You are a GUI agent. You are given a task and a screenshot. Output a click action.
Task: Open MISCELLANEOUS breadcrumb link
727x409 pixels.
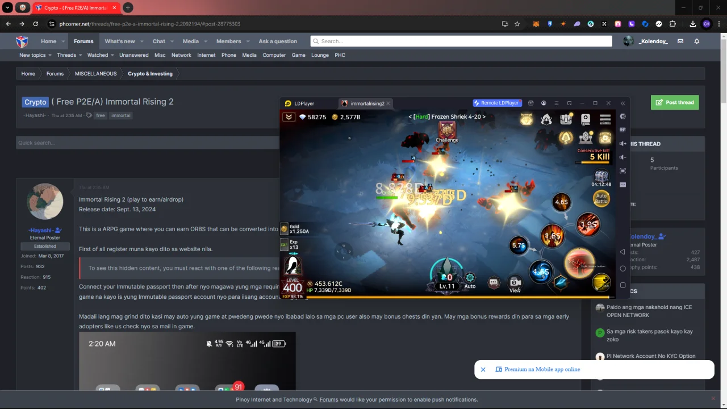(x=95, y=74)
